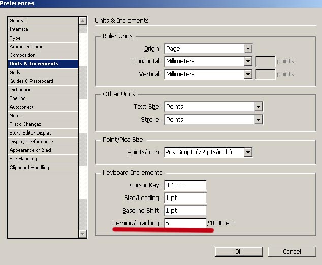322x265 pixels.
Task: Click the Cursor Key increment field
Action: point(185,185)
